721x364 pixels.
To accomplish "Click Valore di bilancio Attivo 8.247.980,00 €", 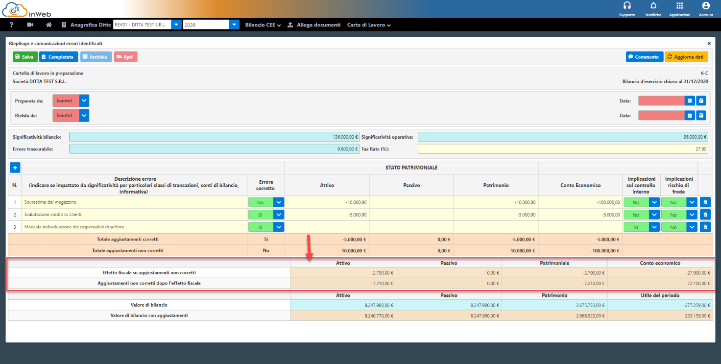I will point(343,305).
